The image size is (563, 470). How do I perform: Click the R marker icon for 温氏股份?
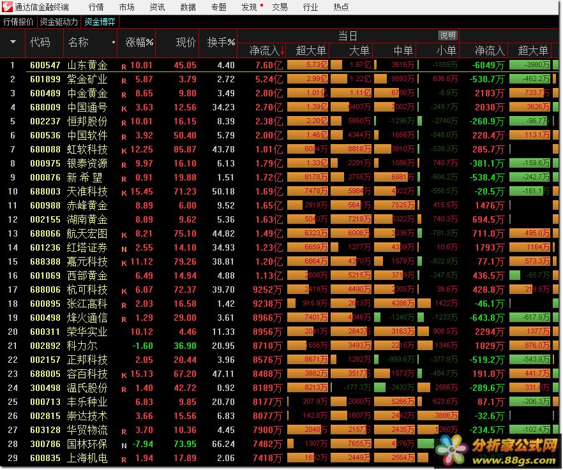124,389
